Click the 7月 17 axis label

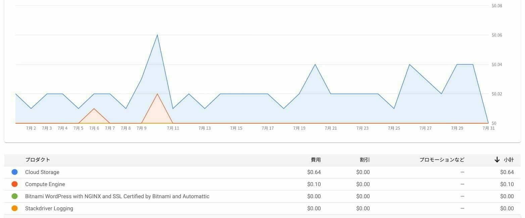tap(268, 128)
